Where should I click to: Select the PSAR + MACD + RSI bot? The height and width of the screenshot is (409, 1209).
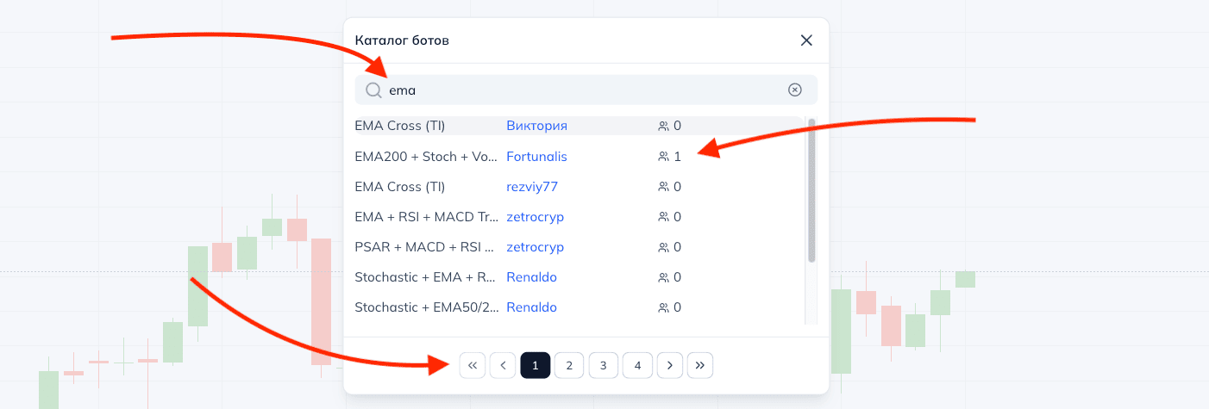click(x=423, y=247)
